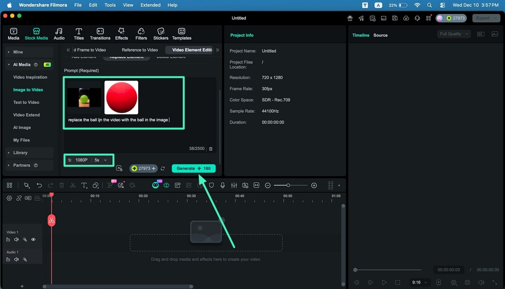Open the Full Quality playback dropdown
Image resolution: width=505 pixels, height=289 pixels.
point(454,34)
